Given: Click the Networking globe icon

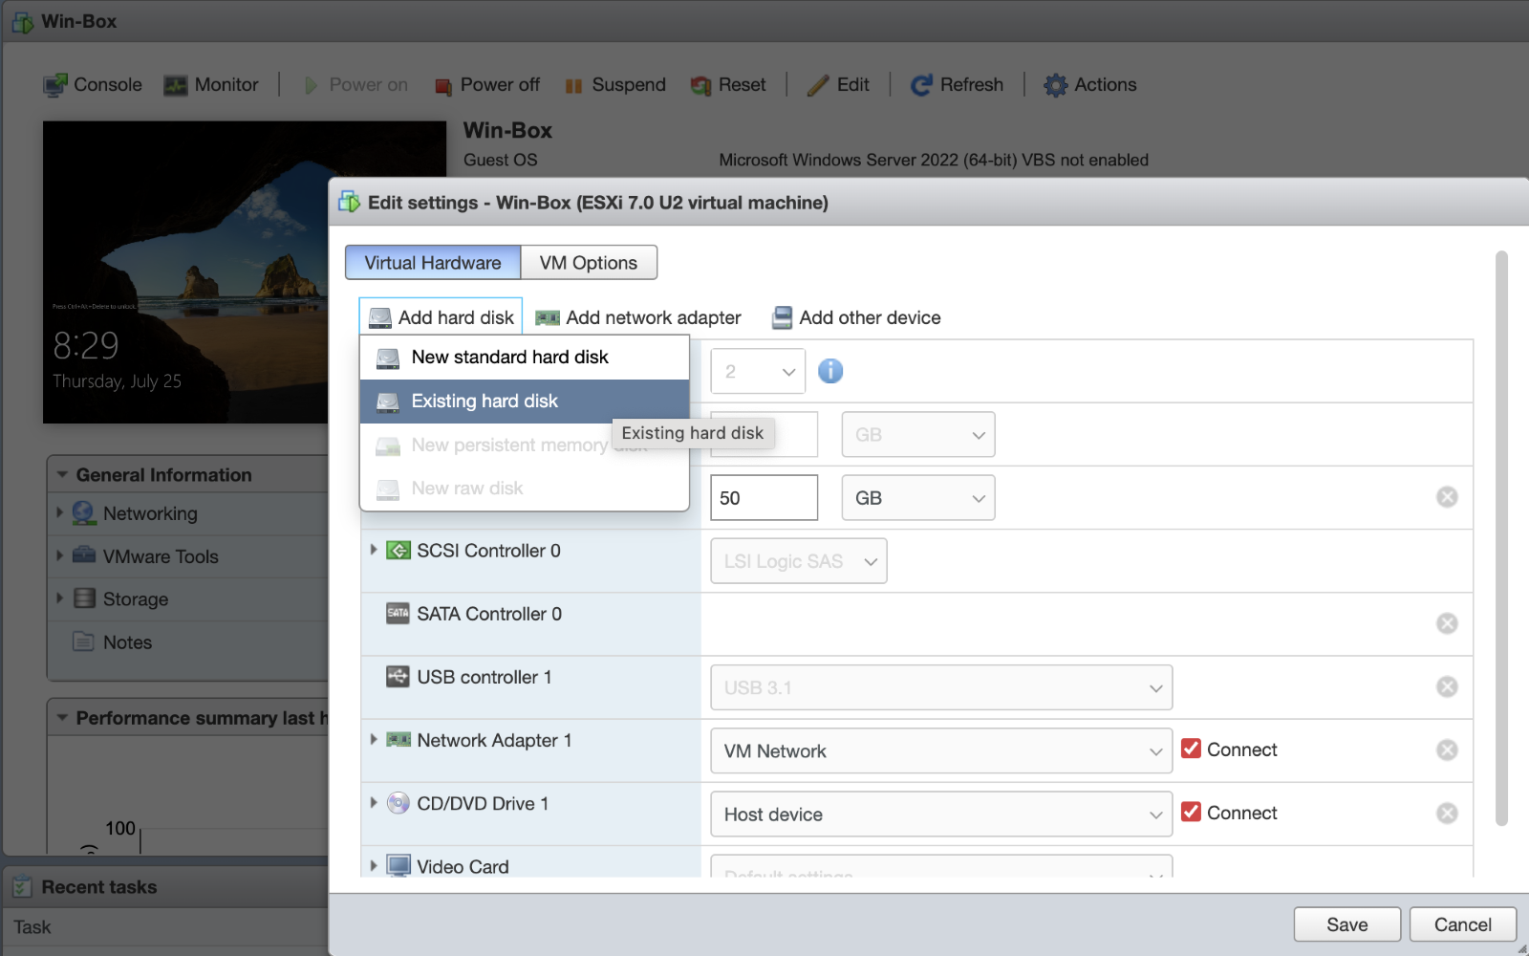Looking at the screenshot, I should tap(84, 513).
